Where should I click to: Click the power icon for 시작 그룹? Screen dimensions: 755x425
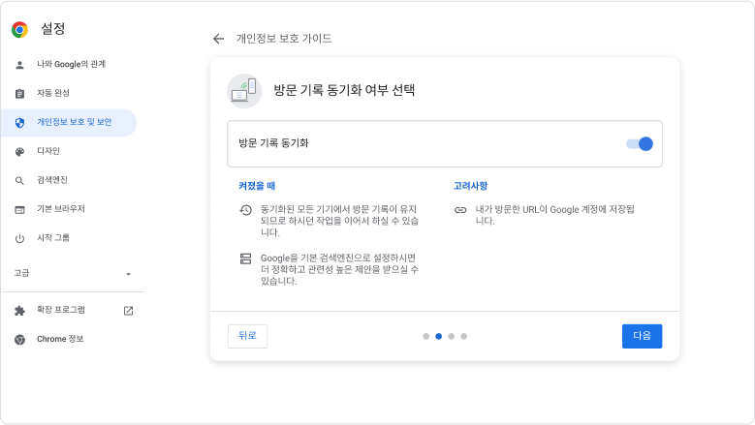pyautogui.click(x=19, y=238)
